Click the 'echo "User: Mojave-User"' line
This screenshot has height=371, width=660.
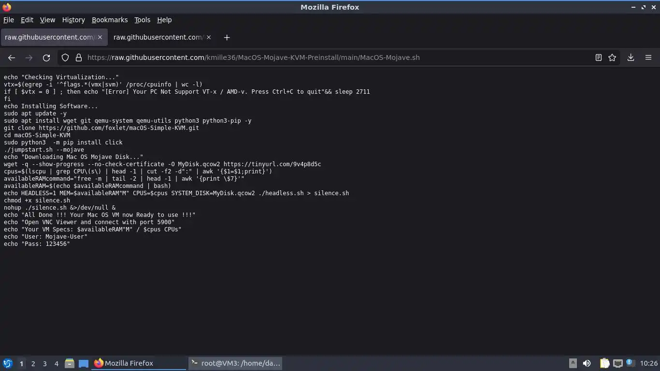(46, 237)
